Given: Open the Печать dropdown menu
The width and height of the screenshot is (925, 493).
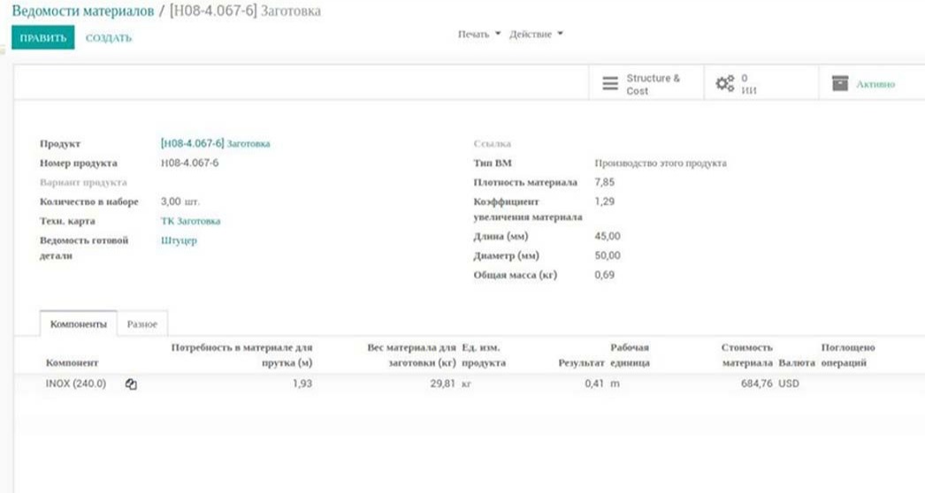Looking at the screenshot, I should [x=479, y=34].
